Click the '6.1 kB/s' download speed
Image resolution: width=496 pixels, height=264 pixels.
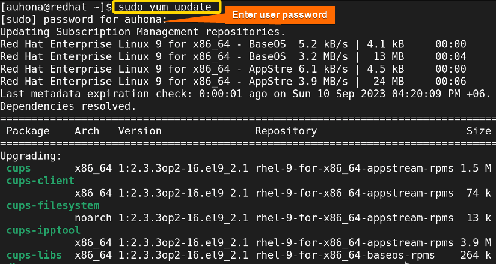point(323,69)
